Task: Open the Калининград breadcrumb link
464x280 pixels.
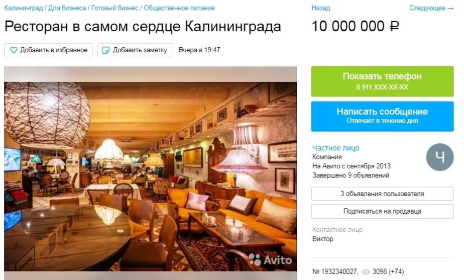Action: pos(24,8)
